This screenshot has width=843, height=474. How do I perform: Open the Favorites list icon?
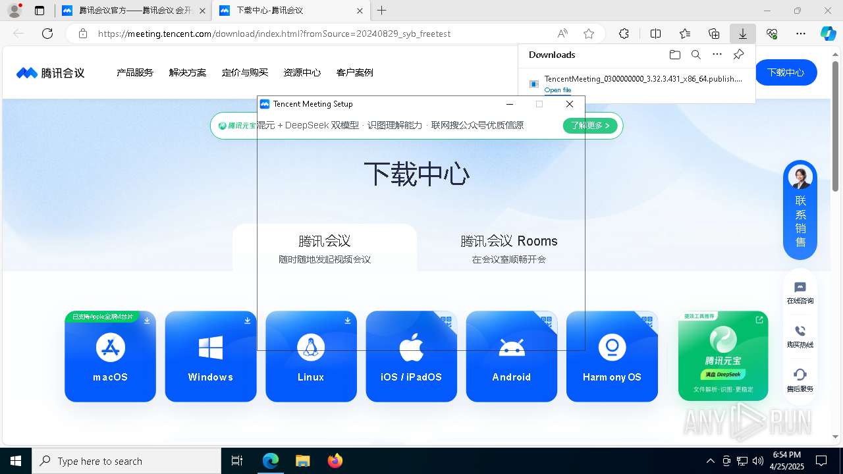(x=685, y=34)
